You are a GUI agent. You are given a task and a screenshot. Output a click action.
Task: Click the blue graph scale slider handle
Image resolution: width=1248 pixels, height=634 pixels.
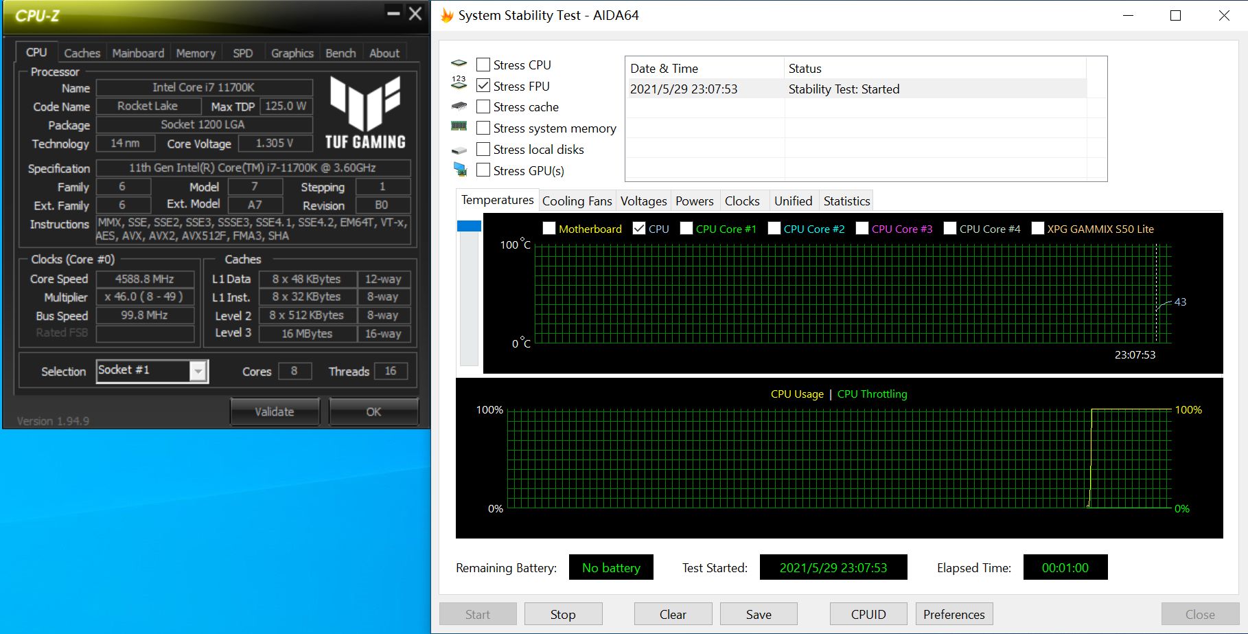(x=469, y=226)
